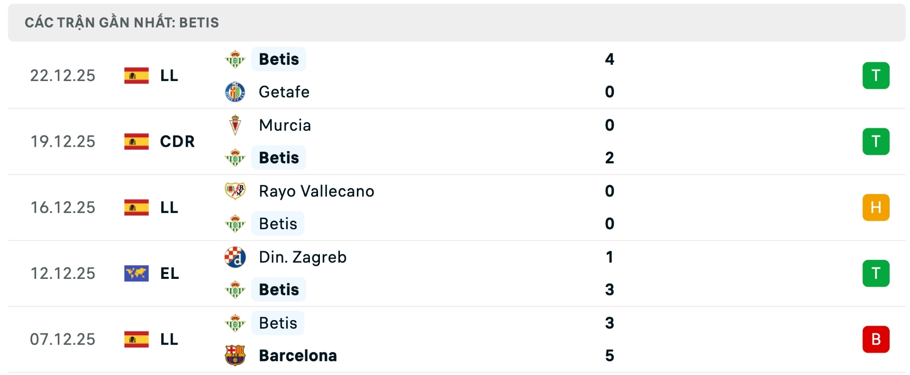The height and width of the screenshot is (375, 910).
Task: Click the Dinamo Zagreb club logo
Action: pos(236,257)
